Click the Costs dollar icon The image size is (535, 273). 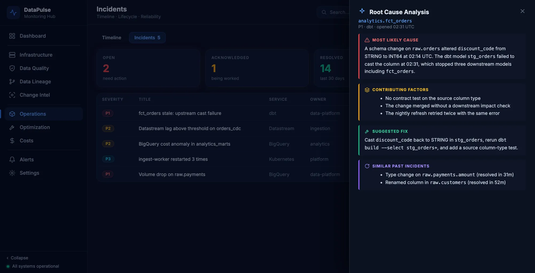tap(12, 141)
